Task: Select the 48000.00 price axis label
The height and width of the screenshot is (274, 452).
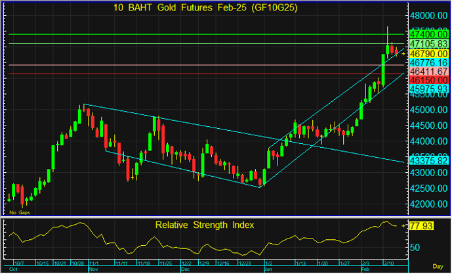Action: (x=428, y=16)
